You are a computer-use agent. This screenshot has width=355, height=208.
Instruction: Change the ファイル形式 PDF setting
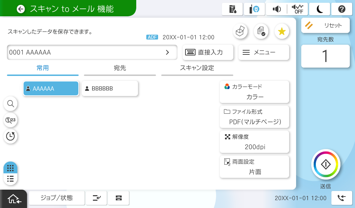(254, 117)
